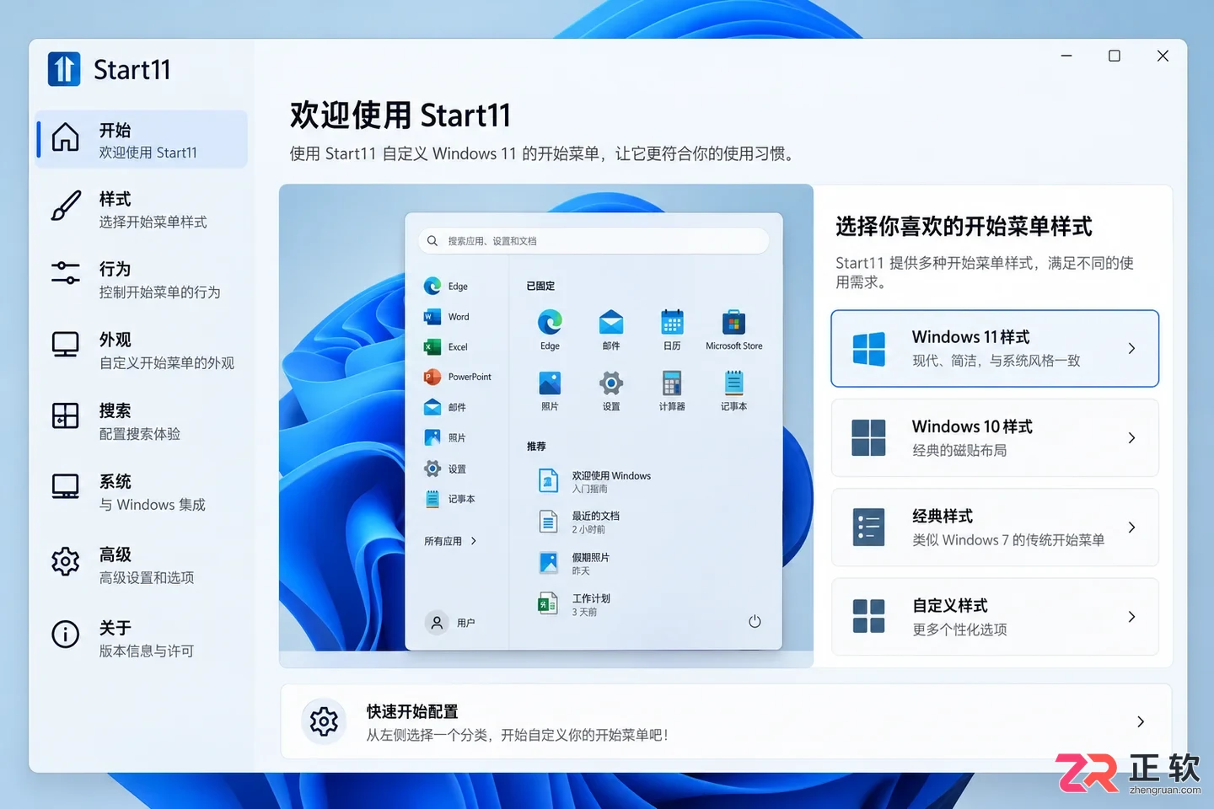The width and height of the screenshot is (1214, 809).
Task: Expand 所有应用 arrow in preview
Action: [x=474, y=541]
